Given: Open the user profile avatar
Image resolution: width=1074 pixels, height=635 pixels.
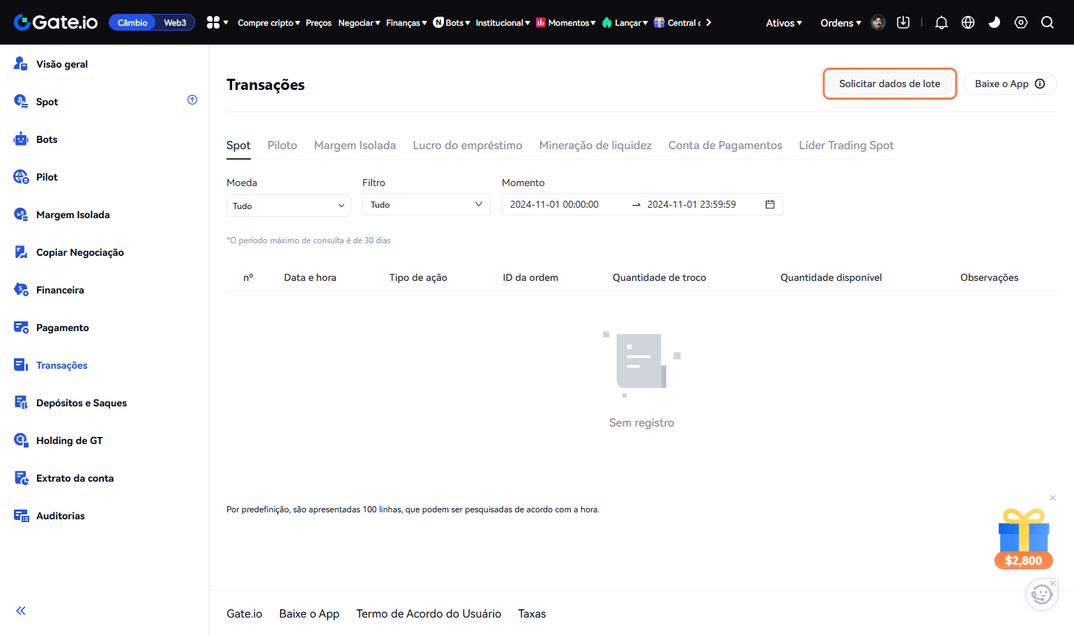Looking at the screenshot, I should click(x=878, y=22).
